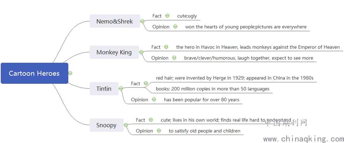
Task: Collapse Fact under Nemo&Shrek
Action: [167, 15]
